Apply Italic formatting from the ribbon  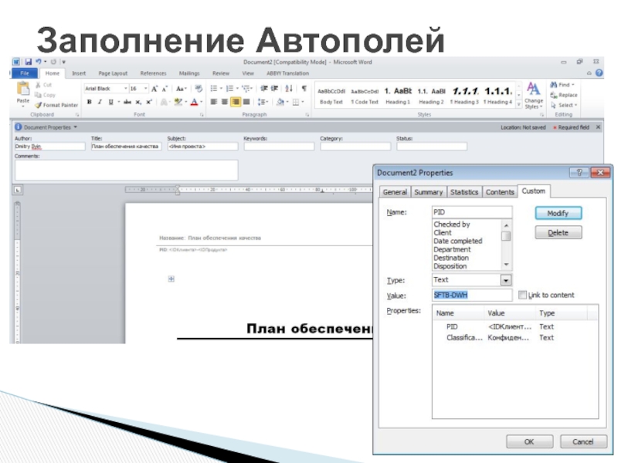point(99,102)
